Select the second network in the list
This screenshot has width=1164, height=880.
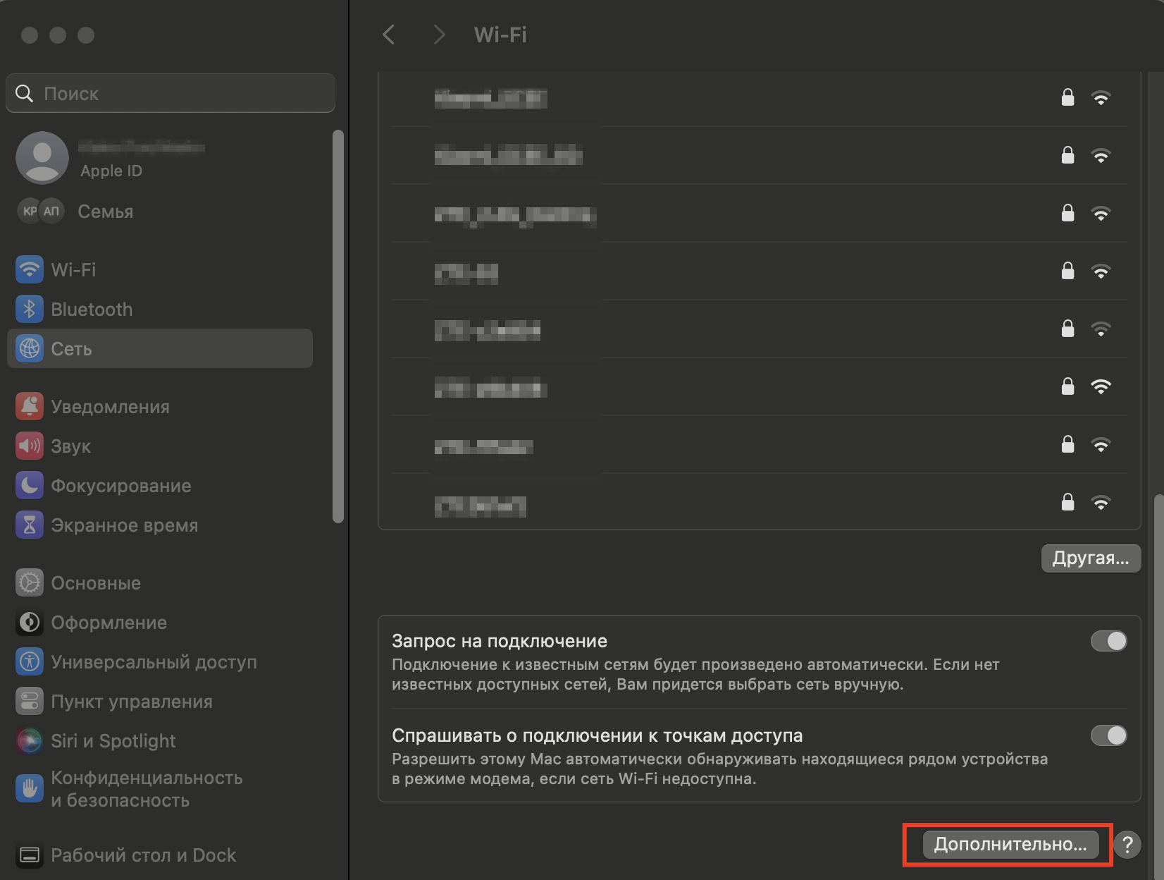pos(760,155)
